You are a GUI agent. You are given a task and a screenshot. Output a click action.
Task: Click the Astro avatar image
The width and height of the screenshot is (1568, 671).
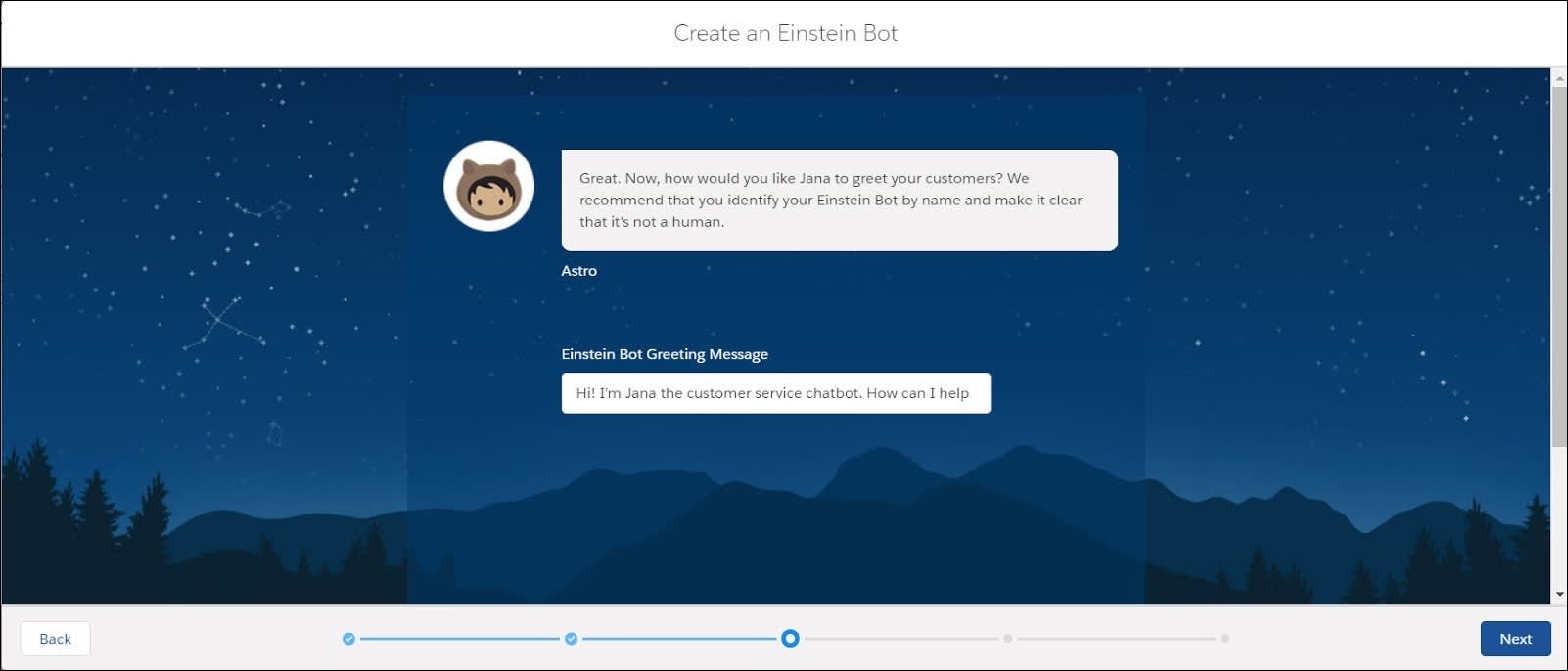488,186
